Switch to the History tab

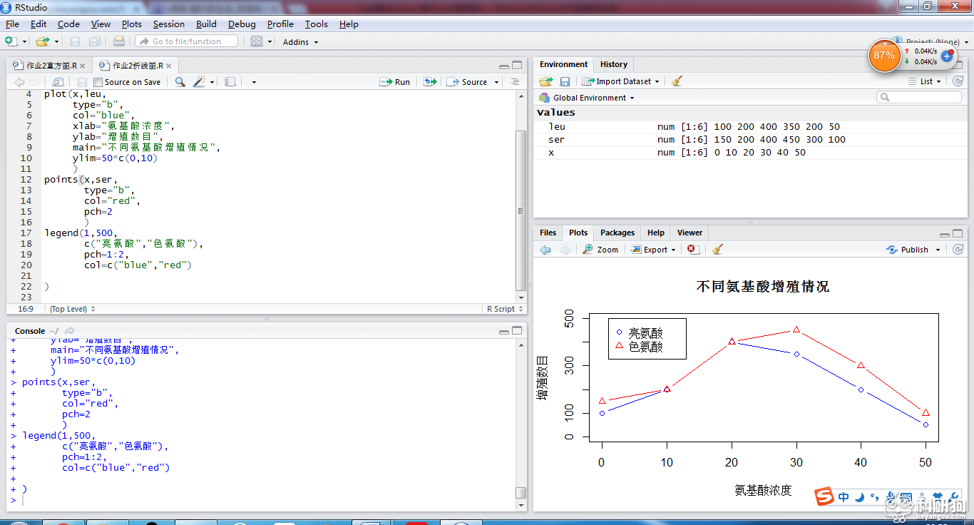pyautogui.click(x=614, y=64)
